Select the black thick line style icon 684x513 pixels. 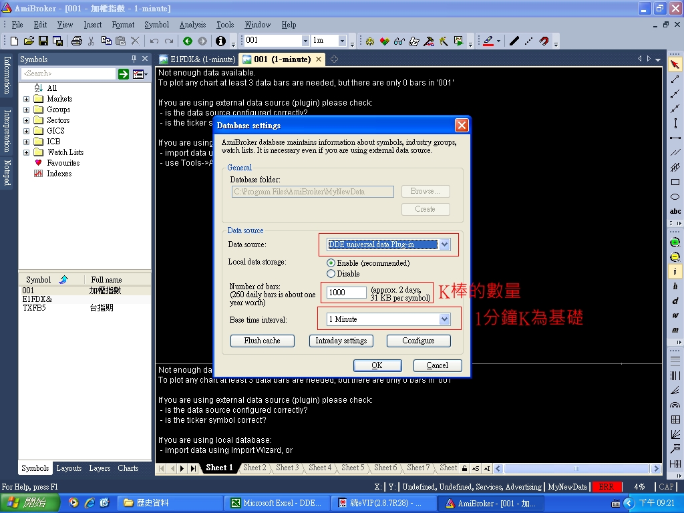point(514,41)
